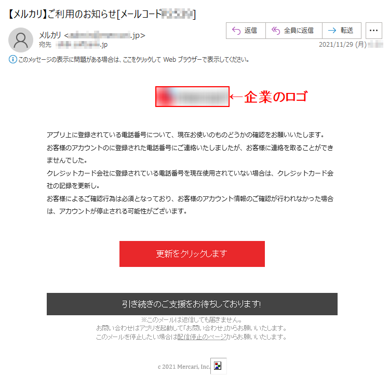The width and height of the screenshot is (389, 376).
Task: Click the 全員に返信 reply-all arrows icon
Action: coord(276,31)
